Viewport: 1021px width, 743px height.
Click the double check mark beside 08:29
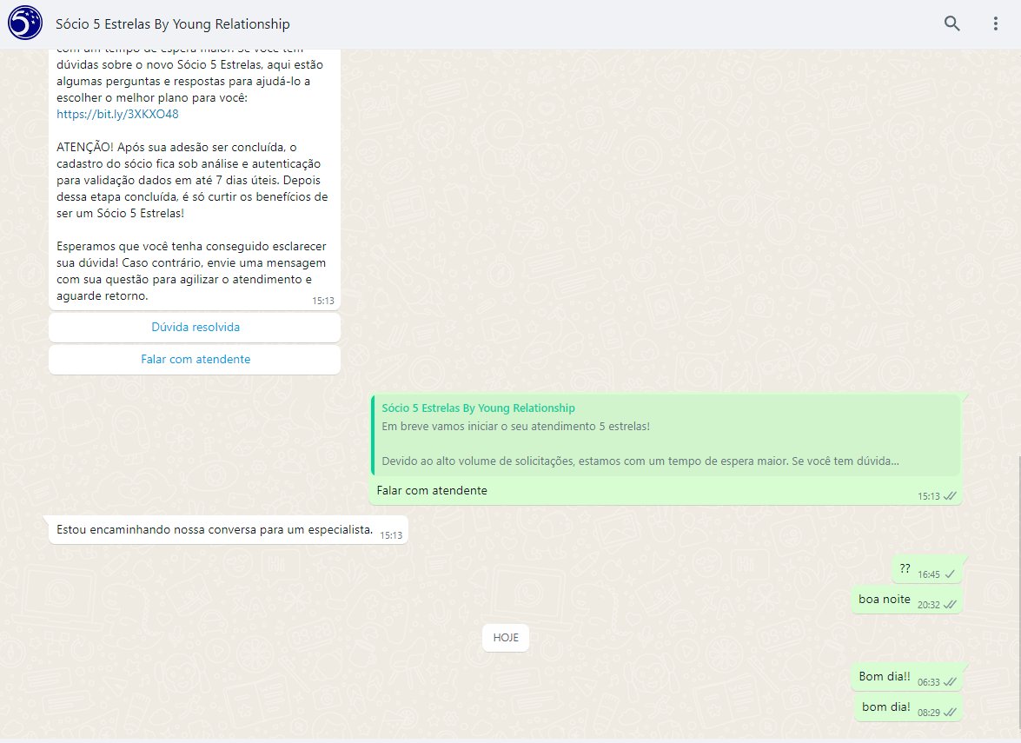(950, 713)
